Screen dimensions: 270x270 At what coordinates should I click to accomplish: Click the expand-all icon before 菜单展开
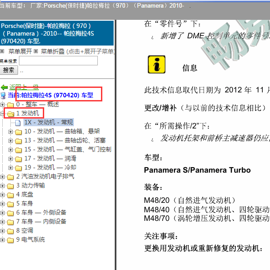pyautogui.click(x=2, y=51)
